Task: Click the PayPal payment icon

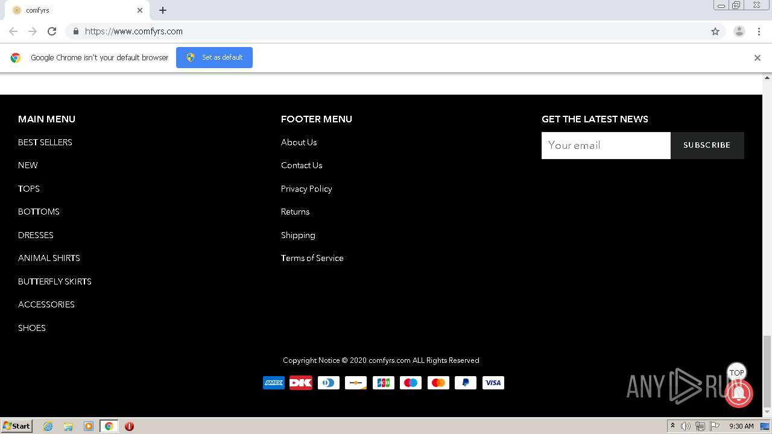Action: tap(466, 383)
